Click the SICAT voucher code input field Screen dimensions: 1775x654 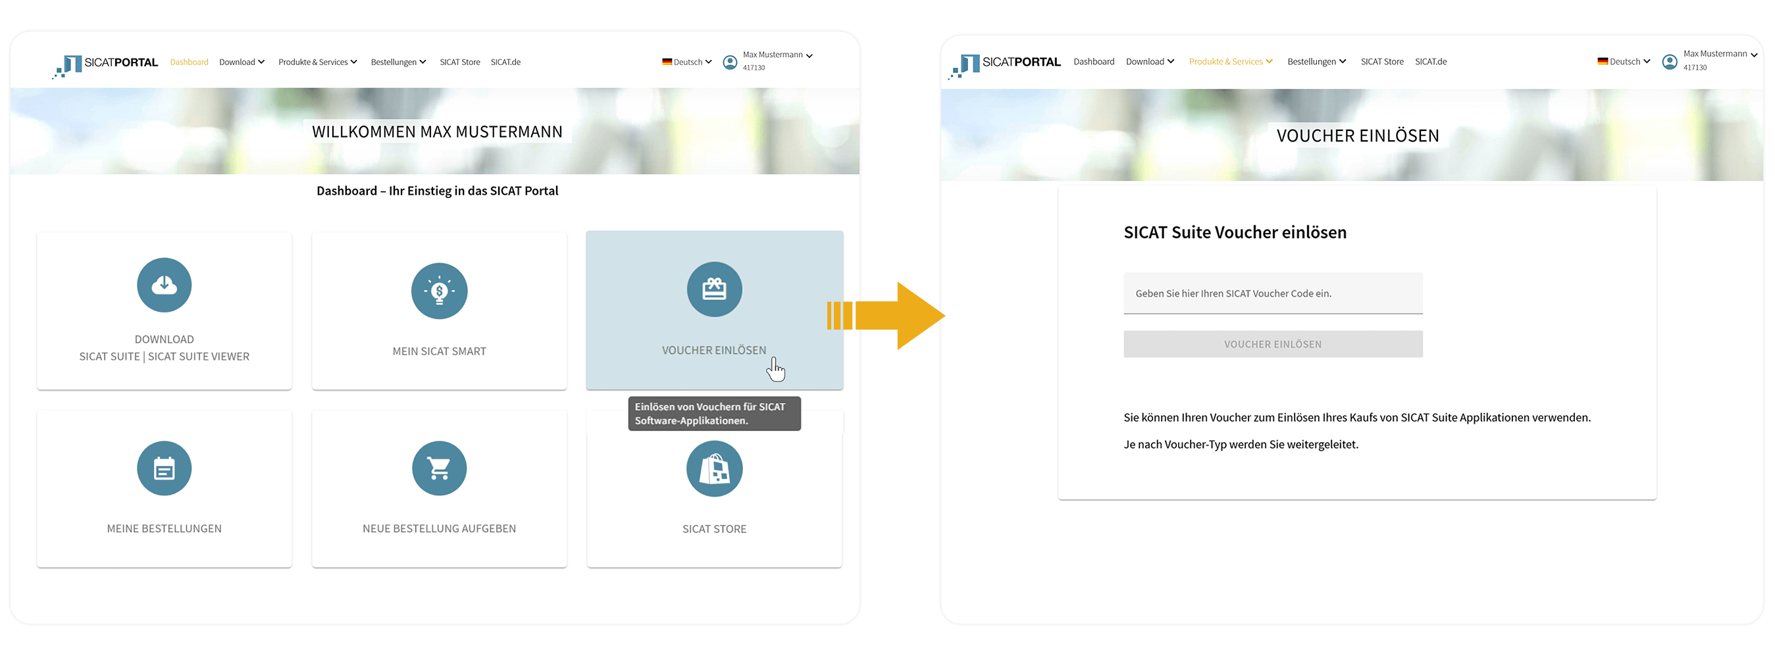click(x=1273, y=293)
